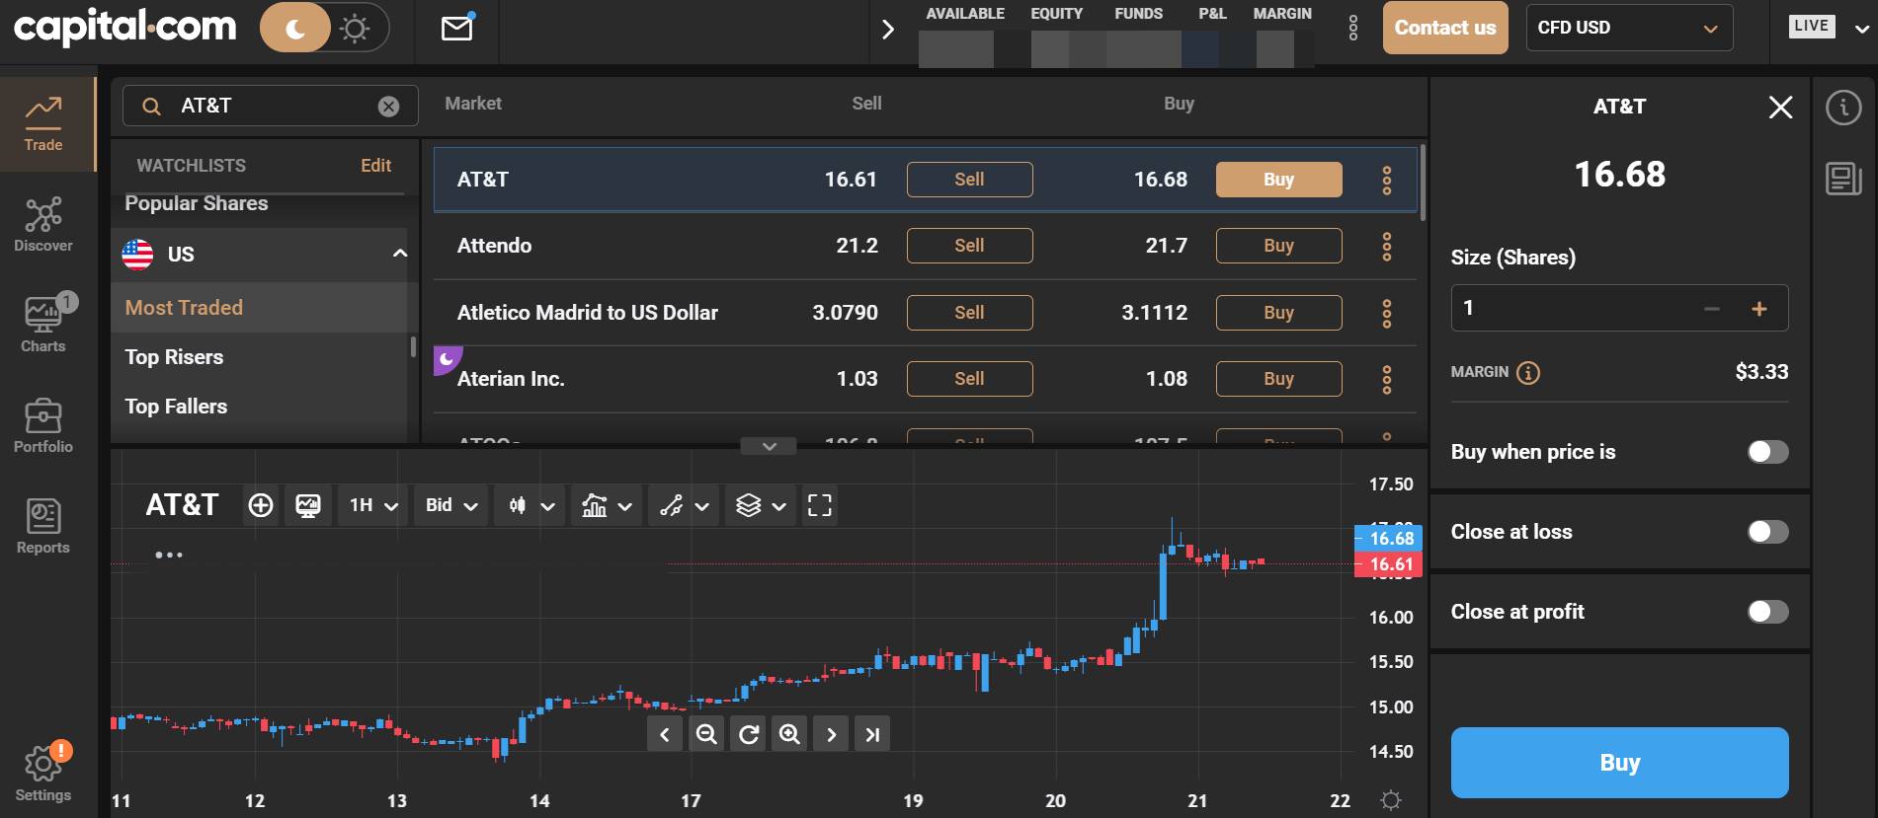Clear the AT&T search field
This screenshot has height=818, width=1878.
[x=389, y=107]
